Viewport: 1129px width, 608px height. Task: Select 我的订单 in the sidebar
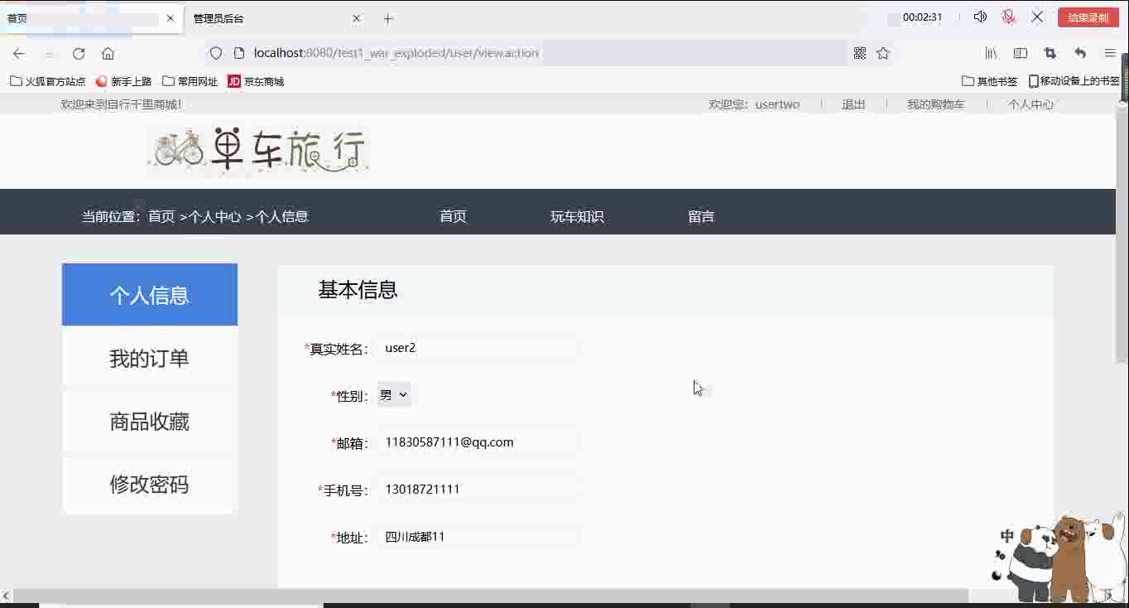click(150, 358)
